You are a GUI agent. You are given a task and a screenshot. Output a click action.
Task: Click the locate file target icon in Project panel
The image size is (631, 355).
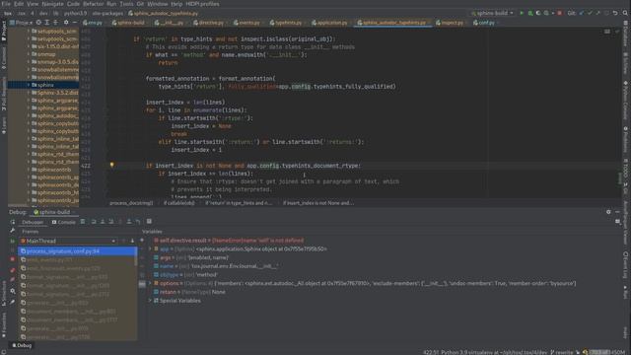38,23
